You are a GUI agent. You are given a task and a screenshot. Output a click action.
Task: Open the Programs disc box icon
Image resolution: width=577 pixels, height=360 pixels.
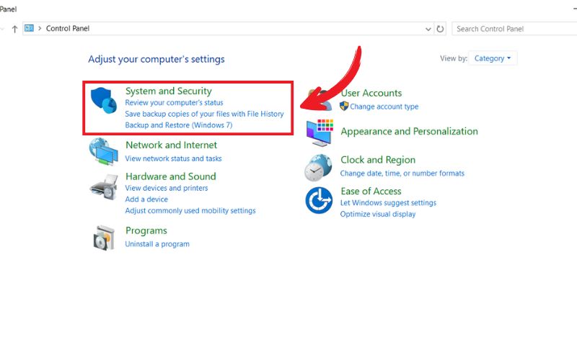(104, 238)
